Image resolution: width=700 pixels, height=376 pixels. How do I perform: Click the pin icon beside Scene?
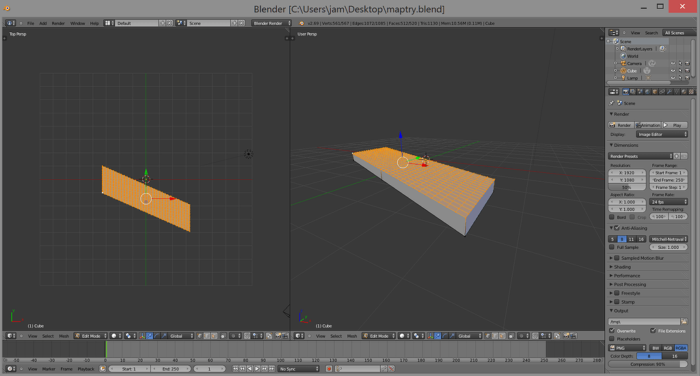(612, 103)
